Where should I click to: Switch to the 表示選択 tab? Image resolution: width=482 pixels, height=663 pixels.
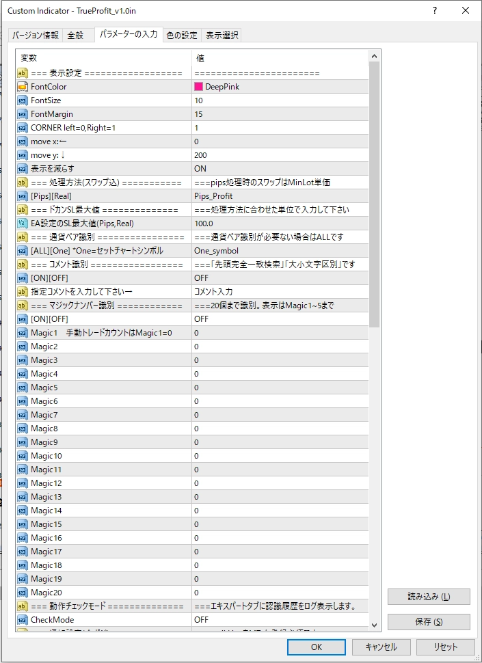pyautogui.click(x=222, y=36)
